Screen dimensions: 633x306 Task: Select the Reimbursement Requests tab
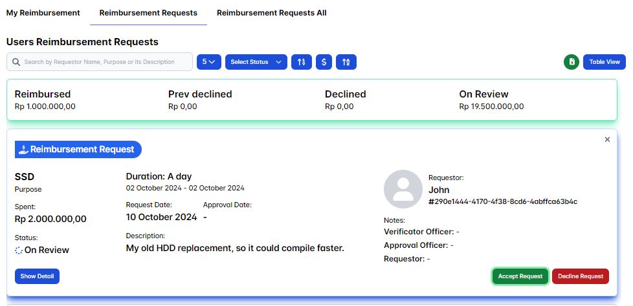pos(148,13)
